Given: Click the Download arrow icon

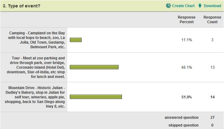Looking at the screenshot, I should pyautogui.click(x=200, y=6).
